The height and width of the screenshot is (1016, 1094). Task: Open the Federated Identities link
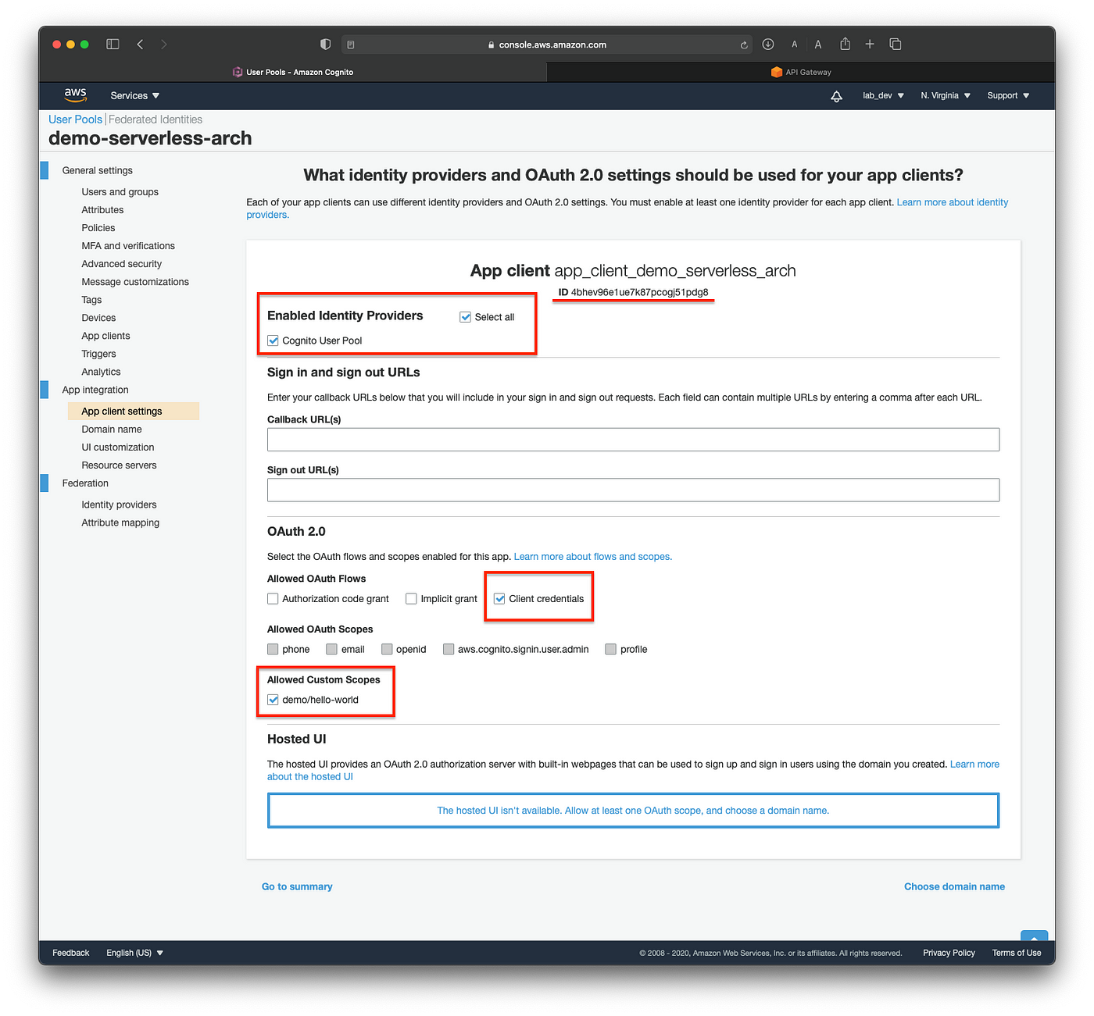(x=156, y=119)
